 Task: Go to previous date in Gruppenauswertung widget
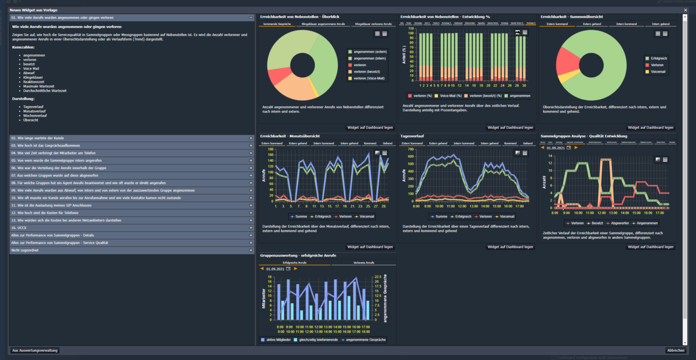click(x=262, y=268)
